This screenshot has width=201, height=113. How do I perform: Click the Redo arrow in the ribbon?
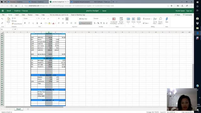point(2,23)
